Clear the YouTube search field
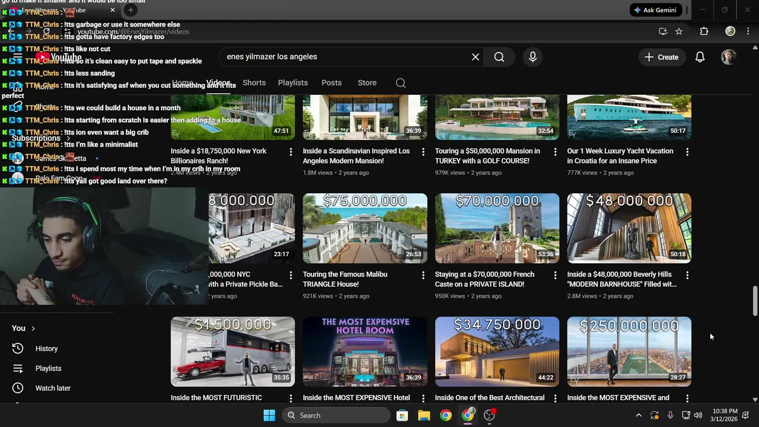Screen dimensions: 759x427 [476, 57]
